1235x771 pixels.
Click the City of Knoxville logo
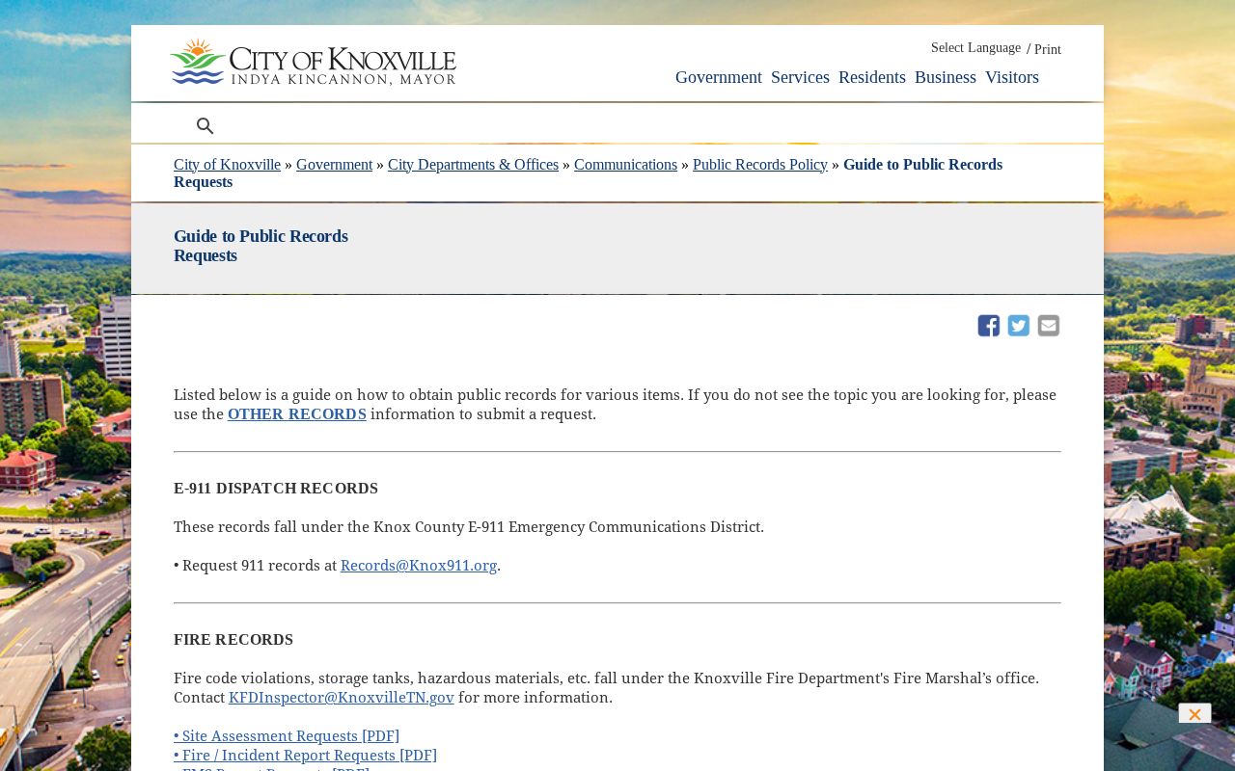coord(313,62)
